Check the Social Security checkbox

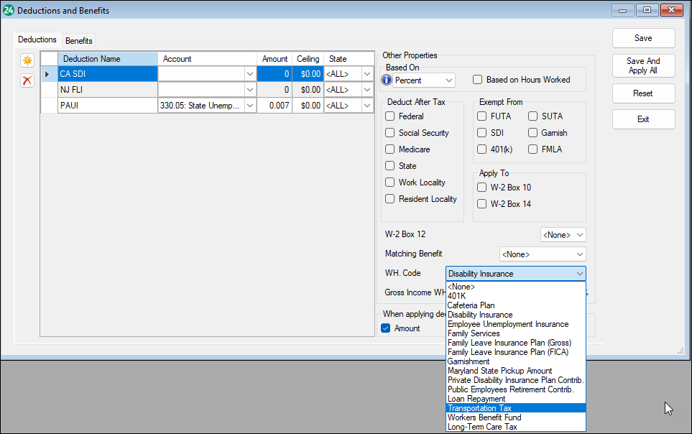[389, 133]
